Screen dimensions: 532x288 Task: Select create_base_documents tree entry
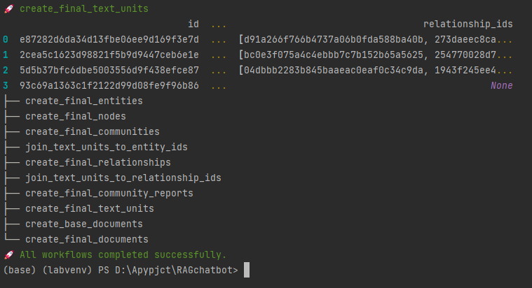pos(84,224)
